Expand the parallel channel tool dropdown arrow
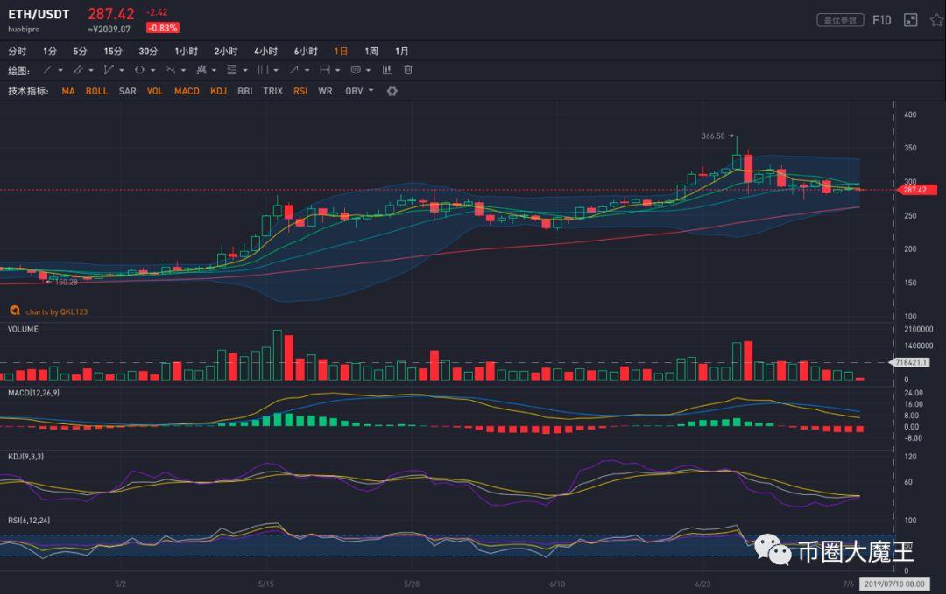946x594 pixels. click(x=91, y=71)
